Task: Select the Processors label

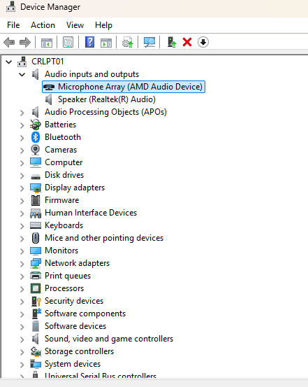Action: click(64, 288)
